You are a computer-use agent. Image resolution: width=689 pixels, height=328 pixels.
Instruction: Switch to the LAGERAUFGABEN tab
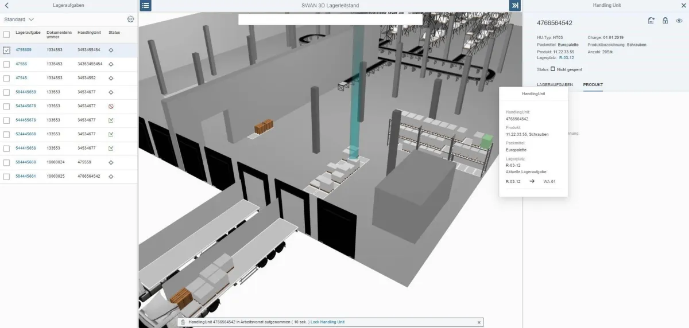[554, 85]
